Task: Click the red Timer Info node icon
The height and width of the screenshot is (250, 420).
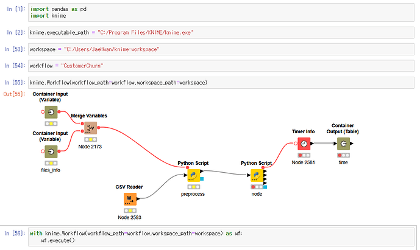Action: [x=304, y=144]
